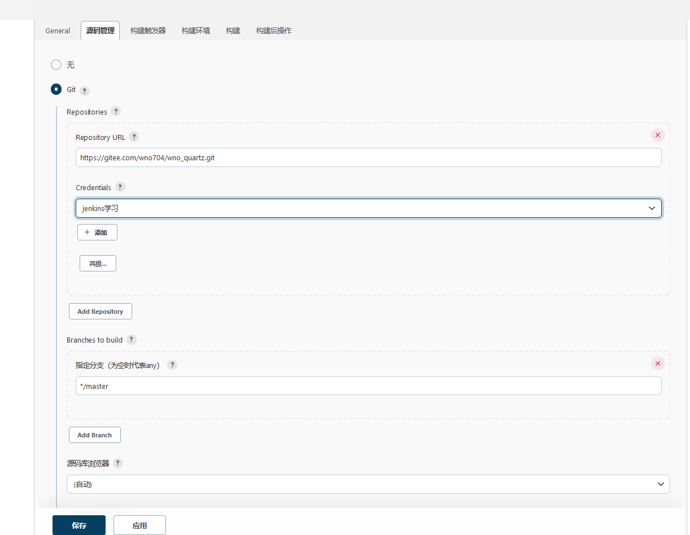Focus the Repository URL text field
Viewport: 690px width, 535px height.
point(368,158)
